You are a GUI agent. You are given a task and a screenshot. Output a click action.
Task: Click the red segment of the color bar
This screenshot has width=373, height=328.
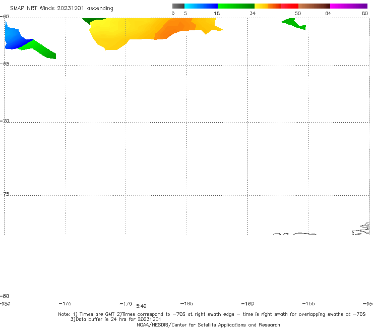(289, 6)
